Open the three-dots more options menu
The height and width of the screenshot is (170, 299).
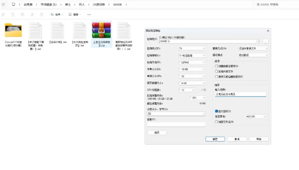tap(89, 15)
